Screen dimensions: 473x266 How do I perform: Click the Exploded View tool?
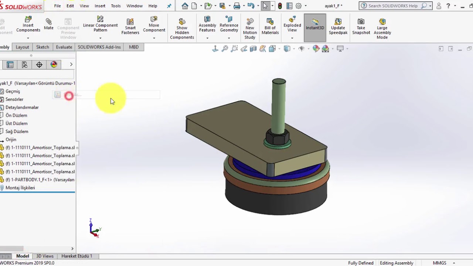click(x=292, y=24)
